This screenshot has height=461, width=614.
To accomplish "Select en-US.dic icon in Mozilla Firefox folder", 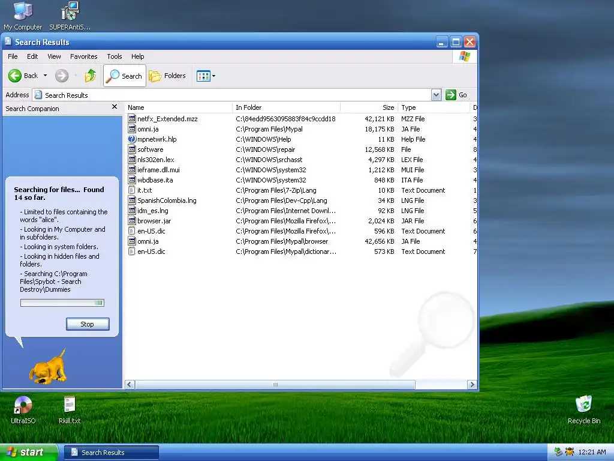I will pyautogui.click(x=132, y=231).
